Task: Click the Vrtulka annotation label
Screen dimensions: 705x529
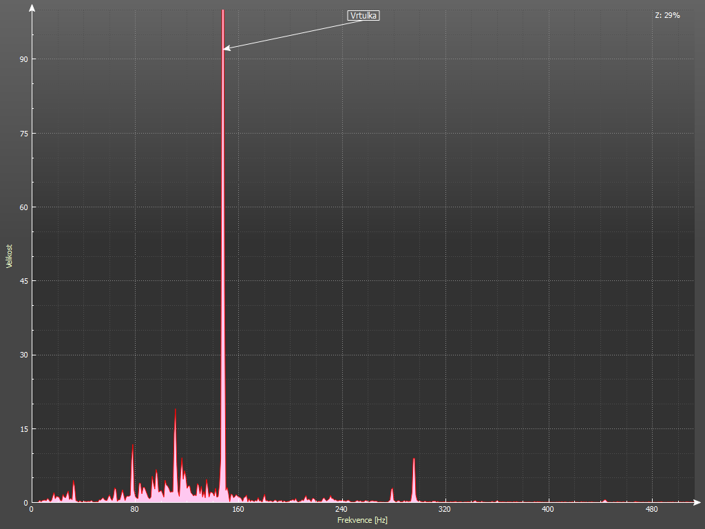Action: pyautogui.click(x=363, y=15)
